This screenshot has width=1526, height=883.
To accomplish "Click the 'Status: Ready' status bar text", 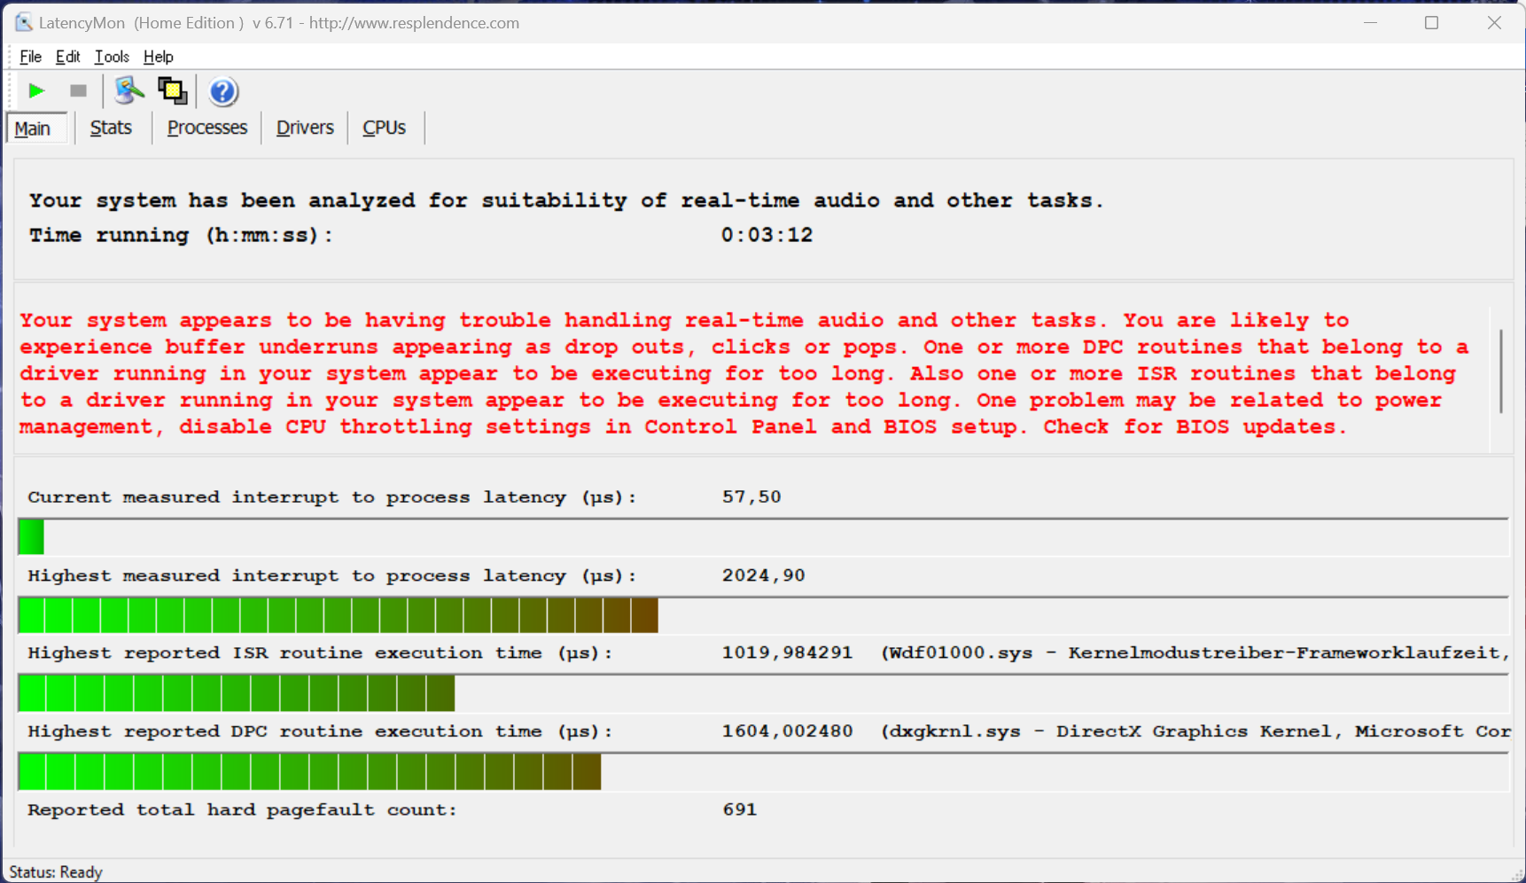I will tap(56, 872).
